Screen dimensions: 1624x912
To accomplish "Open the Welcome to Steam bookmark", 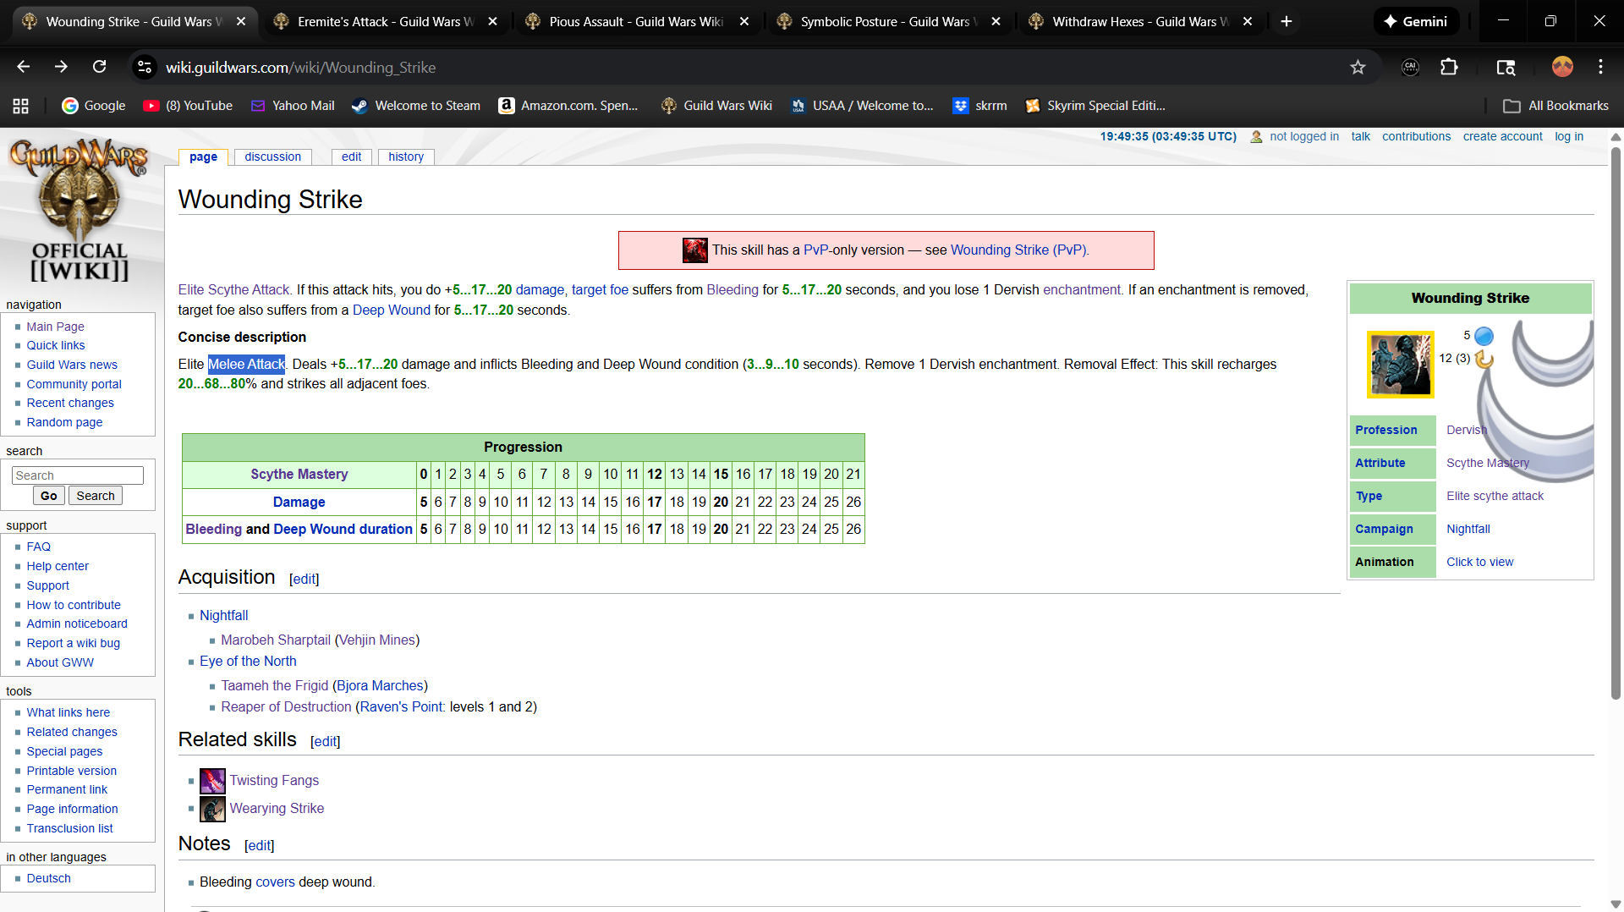I will 416,106.
